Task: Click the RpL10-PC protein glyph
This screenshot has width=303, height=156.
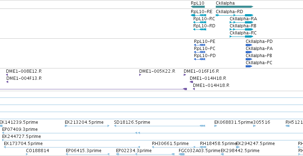Action: [199, 52]
